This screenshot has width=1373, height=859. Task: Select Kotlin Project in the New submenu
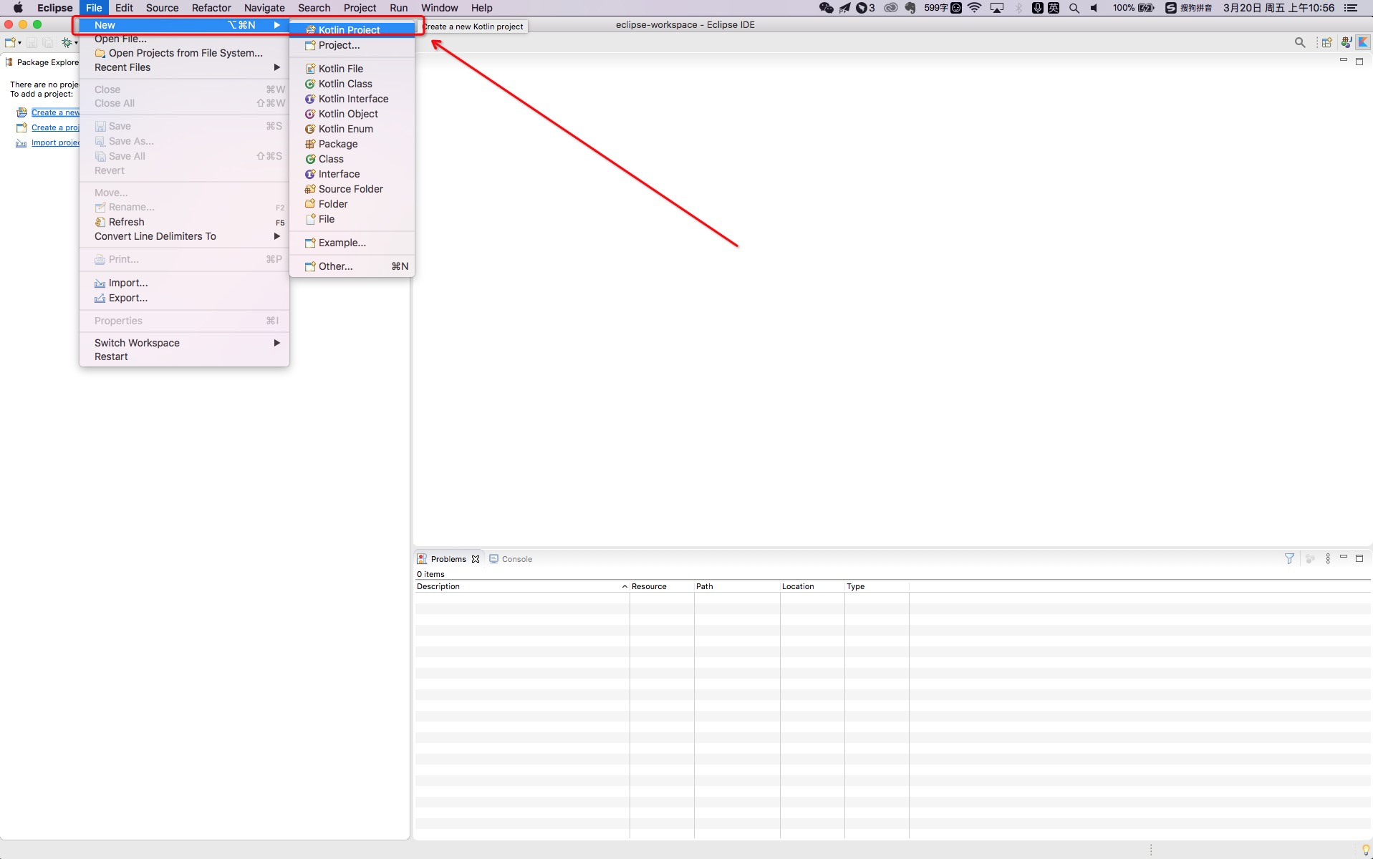tap(352, 29)
